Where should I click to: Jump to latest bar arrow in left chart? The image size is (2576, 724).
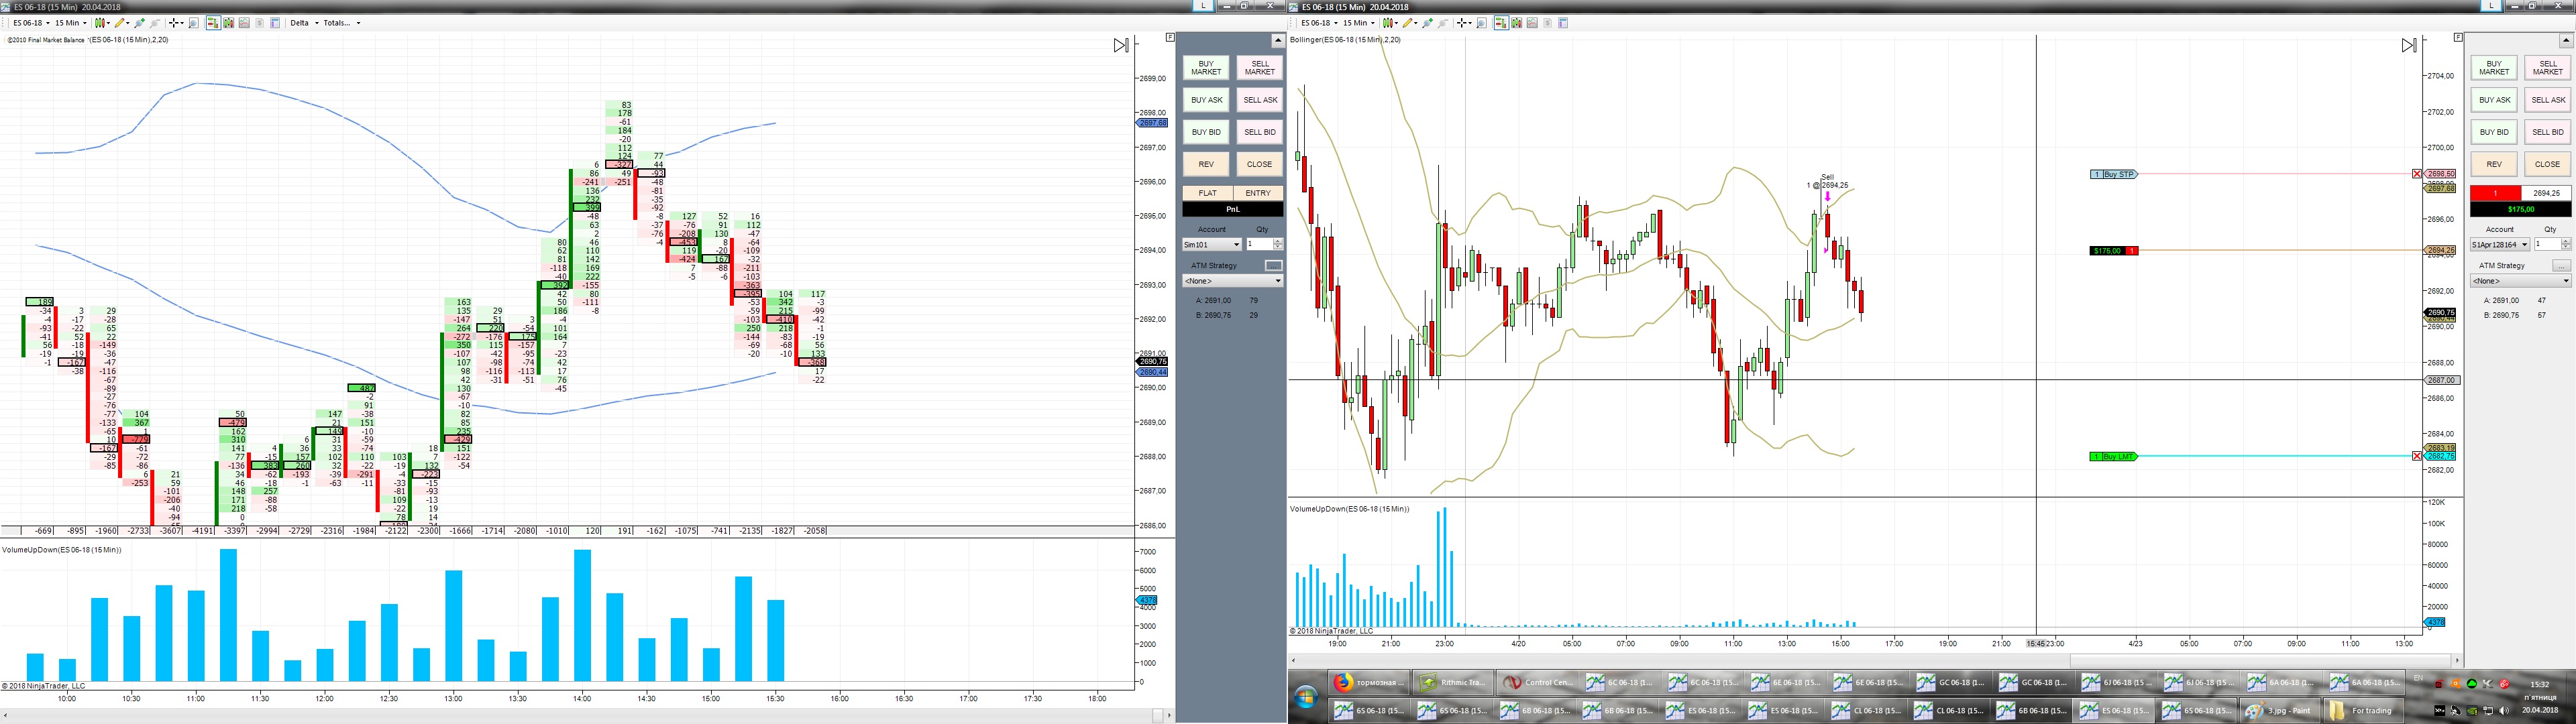click(1121, 46)
